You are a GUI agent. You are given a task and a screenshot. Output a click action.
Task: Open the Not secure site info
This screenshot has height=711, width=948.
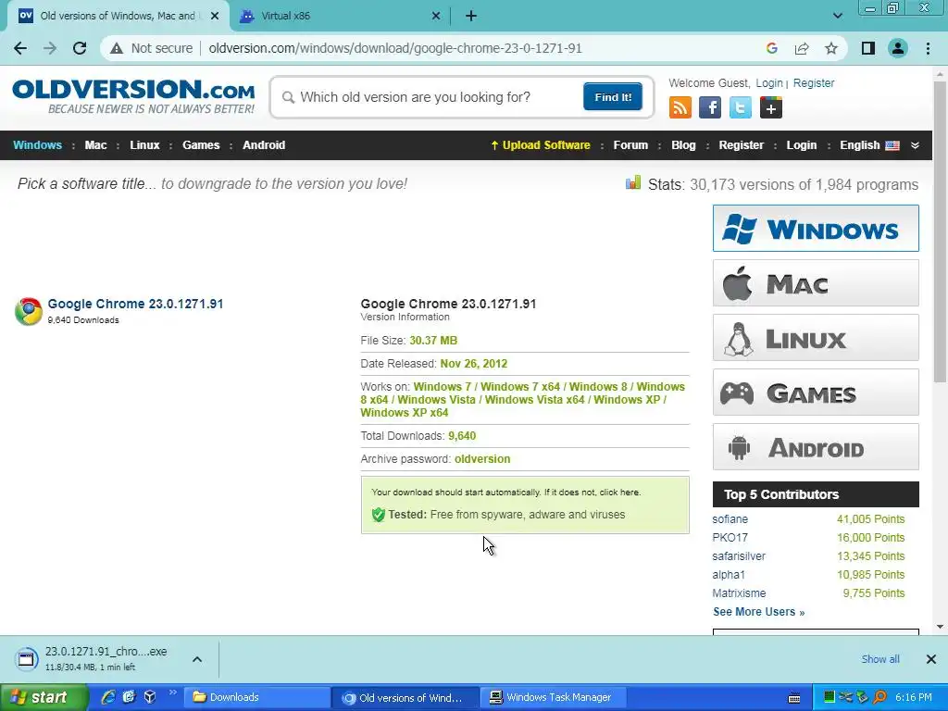153,48
